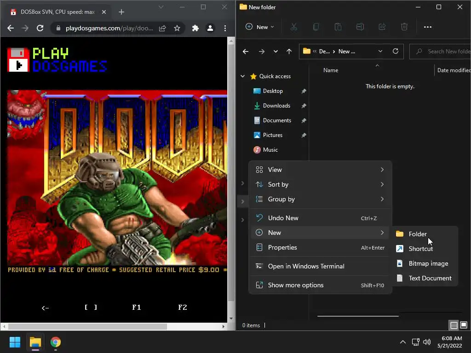The height and width of the screenshot is (353, 471).
Task: Click the bracket fullscreen key below game
Action: (x=91, y=307)
